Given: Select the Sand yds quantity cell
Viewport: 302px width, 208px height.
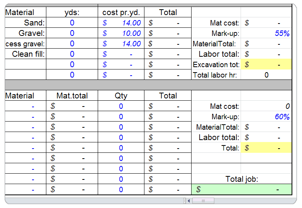Looking at the screenshot, I should pyautogui.click(x=72, y=23).
